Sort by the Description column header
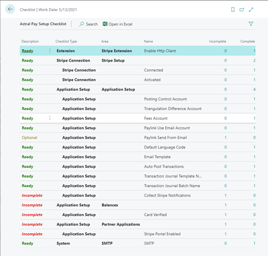The height and width of the screenshot is (256, 268). pyautogui.click(x=30, y=41)
